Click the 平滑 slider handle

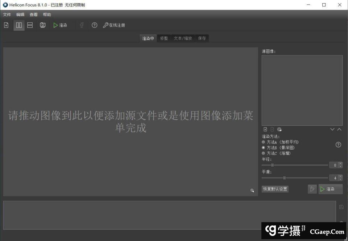pos(284,178)
